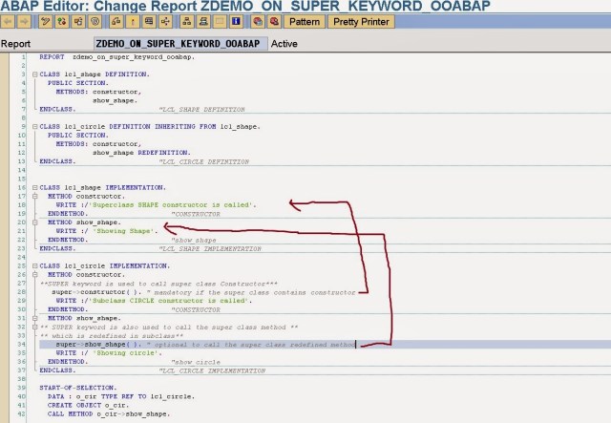The width and height of the screenshot is (611, 423).
Task: Click the 'SUPER keyword is used to call' comment
Action: (159, 284)
